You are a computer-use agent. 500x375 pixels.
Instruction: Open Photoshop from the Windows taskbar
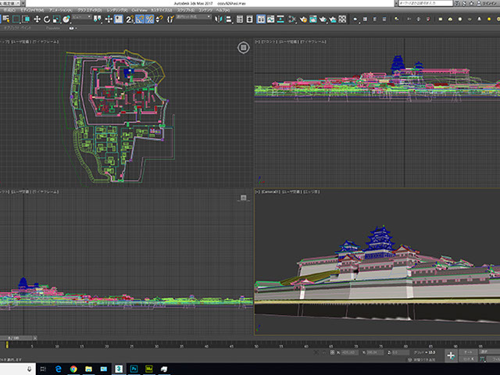pos(134,368)
